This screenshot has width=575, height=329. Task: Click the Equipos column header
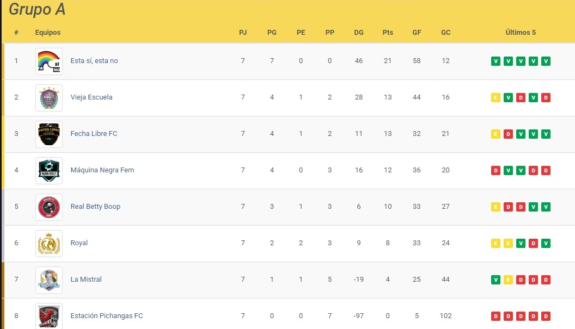(48, 32)
